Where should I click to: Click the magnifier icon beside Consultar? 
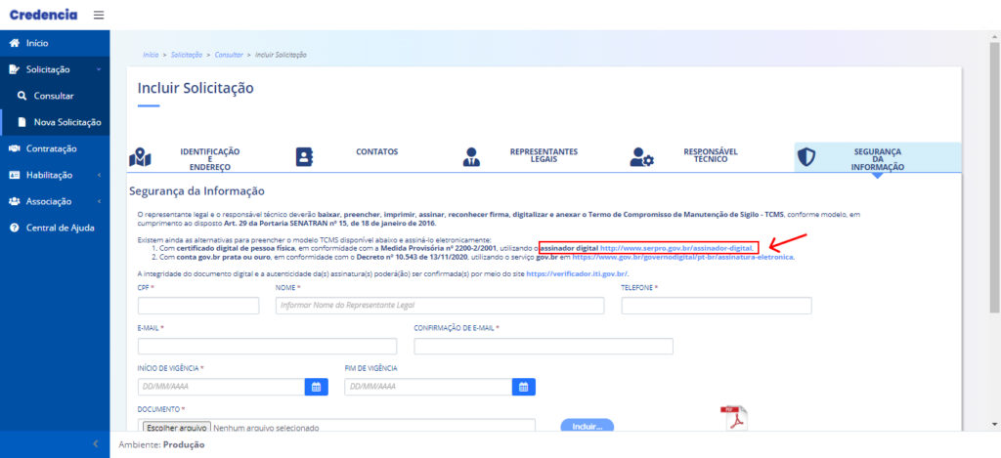click(22, 96)
